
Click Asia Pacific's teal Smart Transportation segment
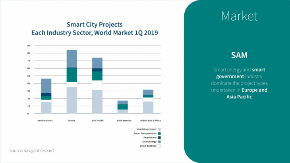pos(97,76)
